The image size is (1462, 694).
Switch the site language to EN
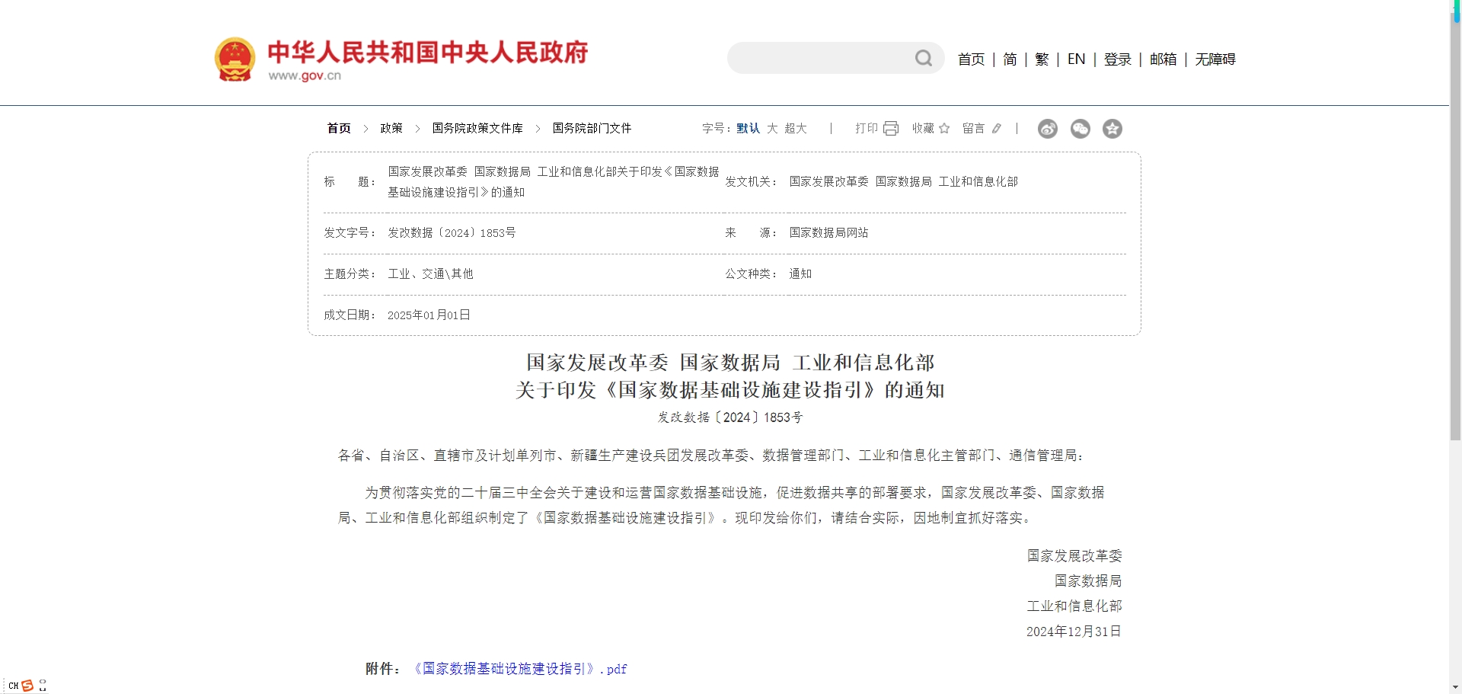click(1075, 59)
